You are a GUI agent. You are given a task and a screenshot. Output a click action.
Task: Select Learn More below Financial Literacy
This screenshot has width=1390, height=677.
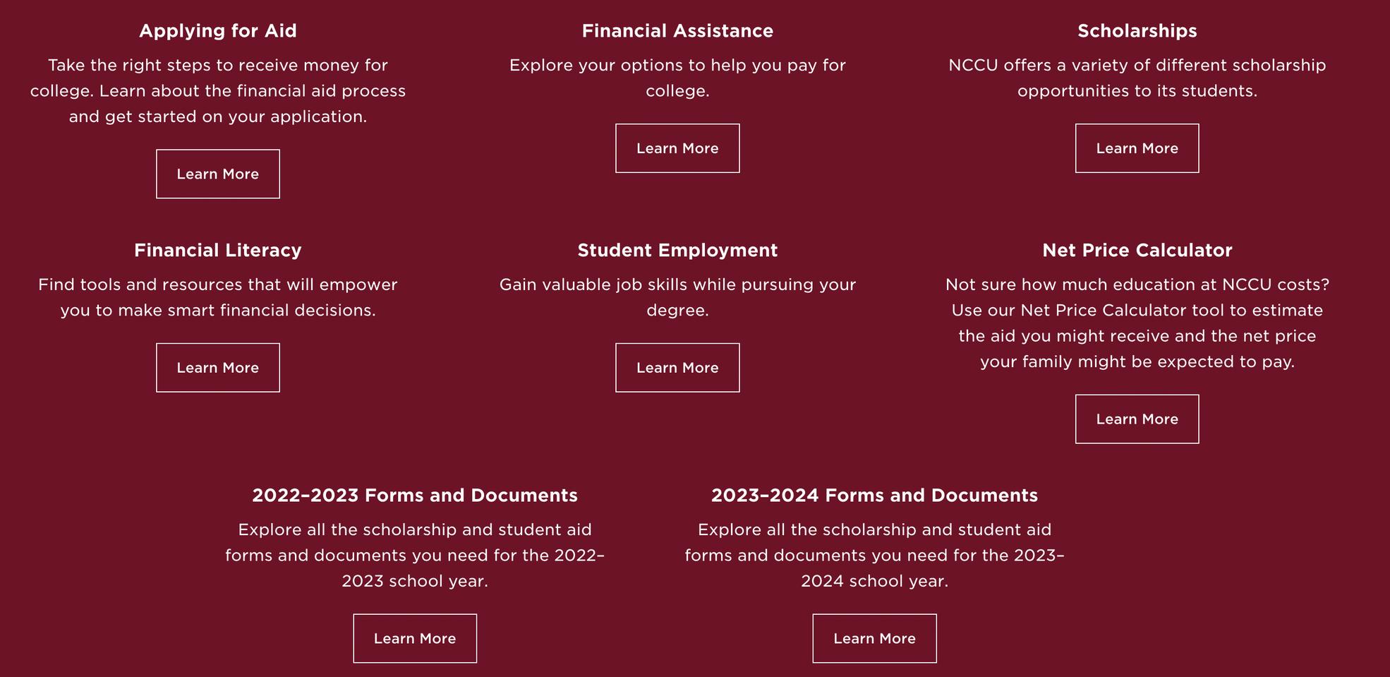pos(217,368)
